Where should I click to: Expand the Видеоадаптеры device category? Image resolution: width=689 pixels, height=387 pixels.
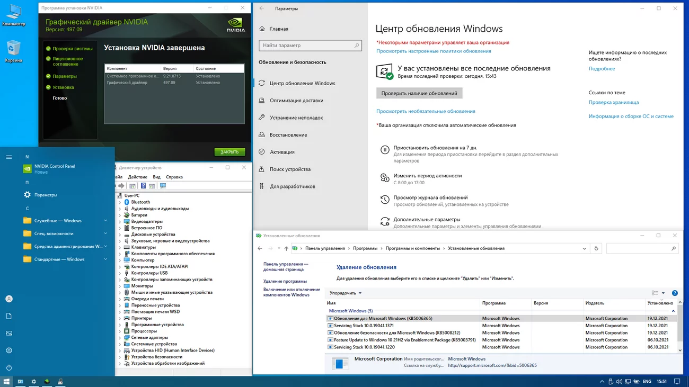(x=120, y=221)
